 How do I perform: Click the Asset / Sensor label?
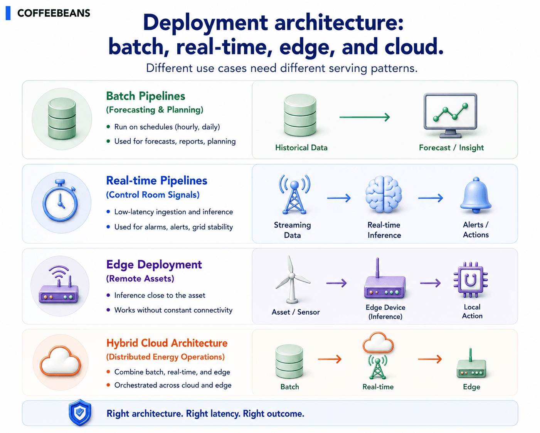point(296,312)
